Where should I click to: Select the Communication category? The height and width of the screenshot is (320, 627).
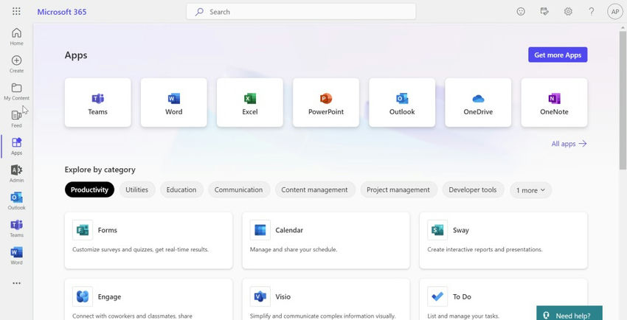[239, 189]
